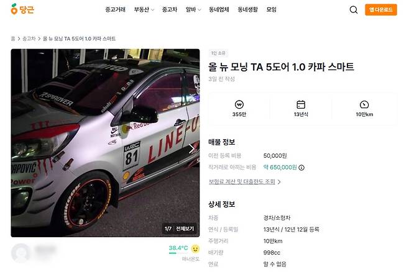409x272 pixels.
Task: Open the search magnifier icon
Action: point(354,10)
